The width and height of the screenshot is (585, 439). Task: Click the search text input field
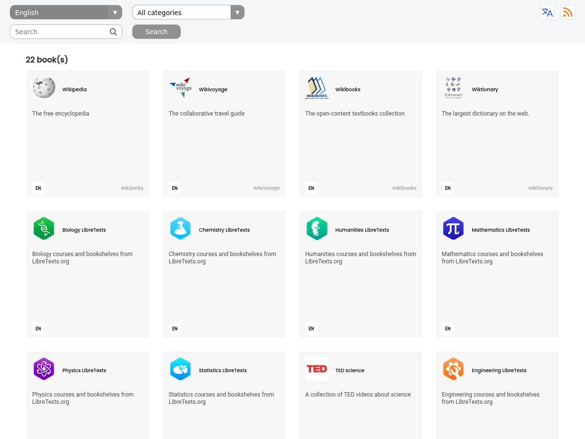pyautogui.click(x=66, y=32)
